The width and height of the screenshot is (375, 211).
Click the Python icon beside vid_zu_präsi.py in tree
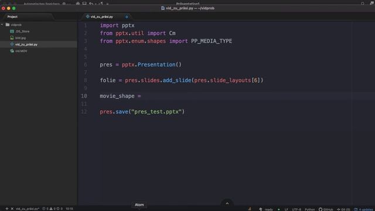coord(12,45)
